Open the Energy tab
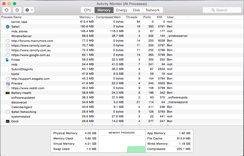The height and width of the screenshot is (156, 244). [122, 10]
